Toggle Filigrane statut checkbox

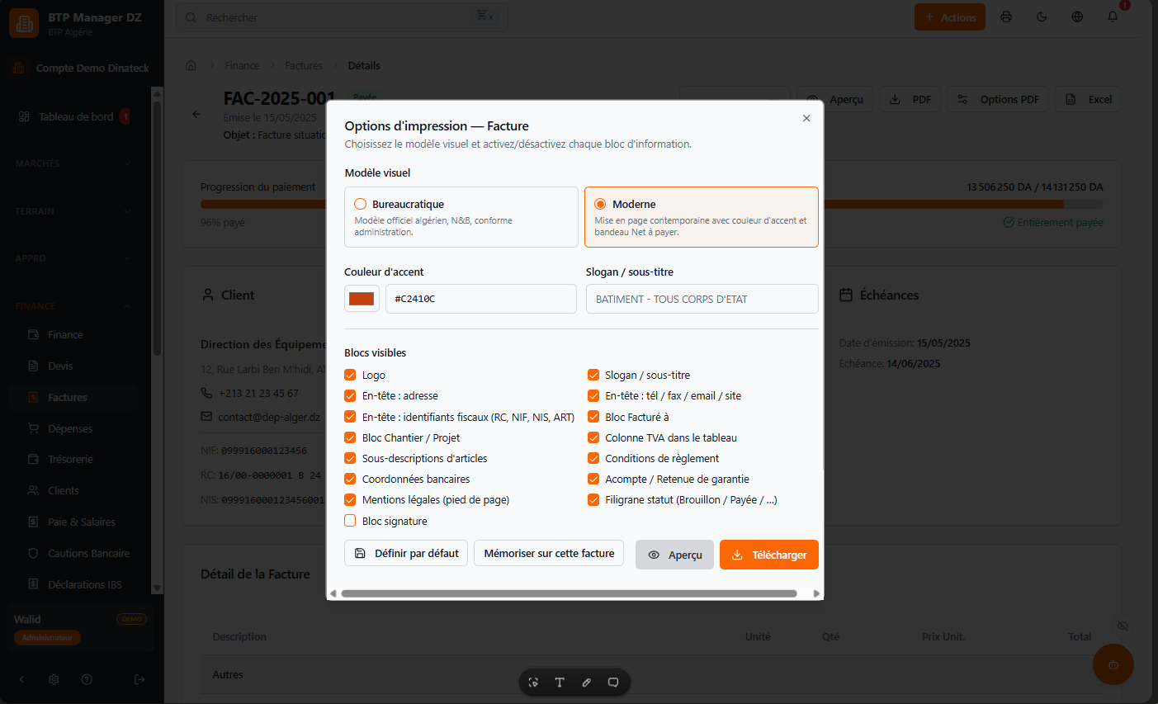[593, 499]
